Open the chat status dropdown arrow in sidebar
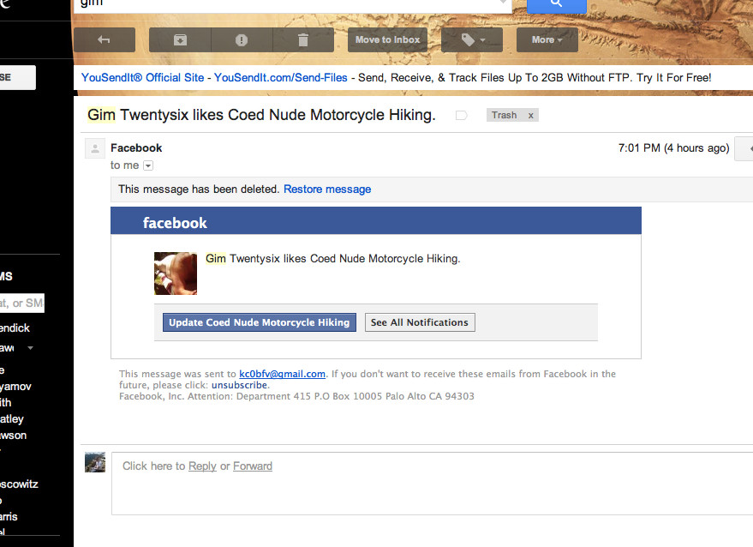This screenshot has width=753, height=547. tap(30, 347)
